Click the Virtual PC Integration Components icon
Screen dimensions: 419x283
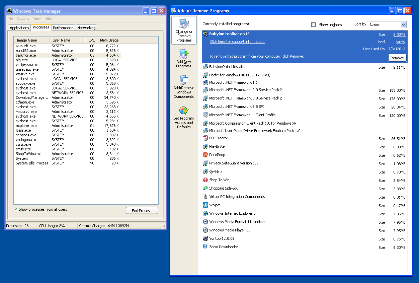205,197
